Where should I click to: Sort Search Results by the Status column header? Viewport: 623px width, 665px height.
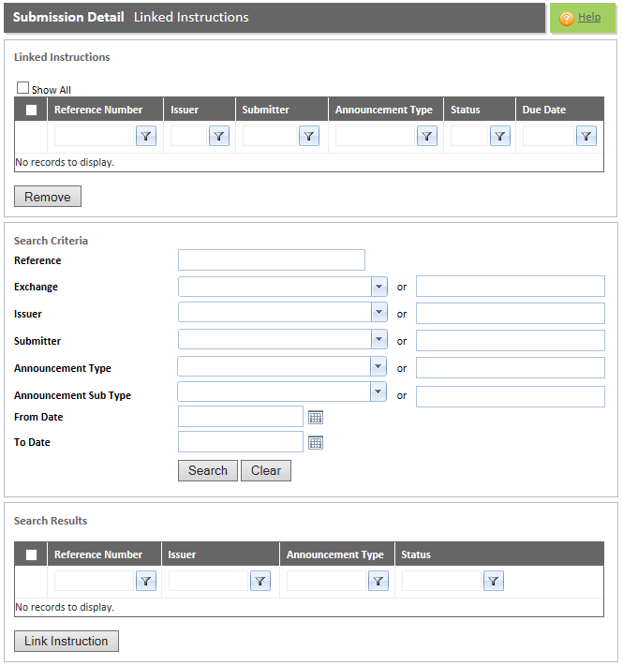416,555
